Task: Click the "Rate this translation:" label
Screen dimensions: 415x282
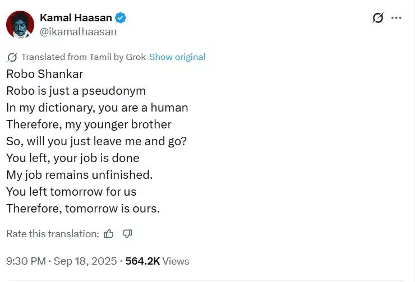Action: coord(53,234)
